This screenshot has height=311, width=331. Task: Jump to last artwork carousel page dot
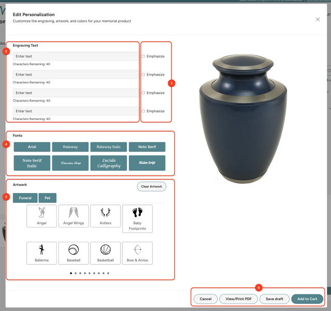[108, 273]
